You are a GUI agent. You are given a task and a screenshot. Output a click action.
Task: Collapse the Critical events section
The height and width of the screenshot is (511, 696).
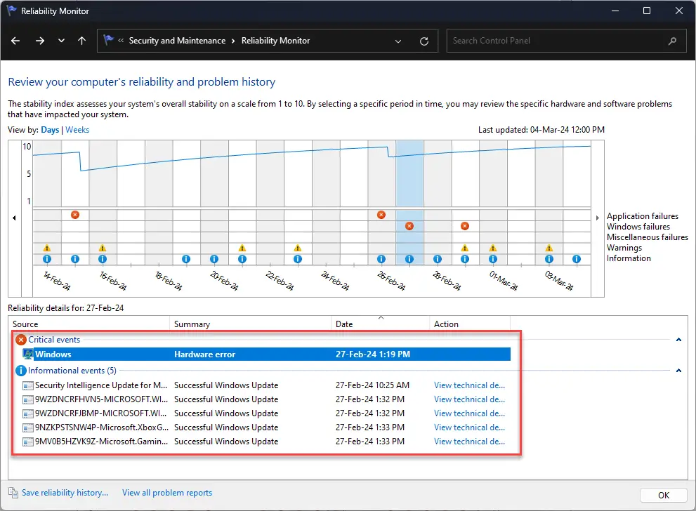coord(678,340)
